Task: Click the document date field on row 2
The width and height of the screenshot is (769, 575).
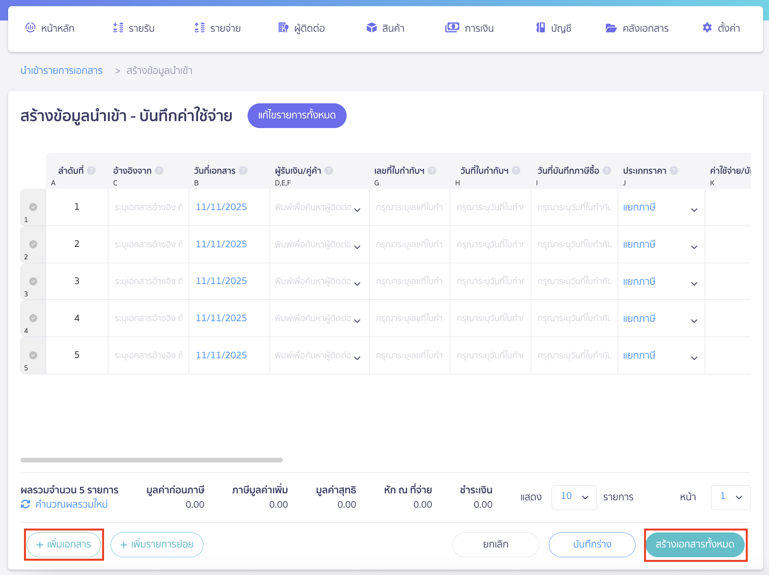Action: [221, 244]
